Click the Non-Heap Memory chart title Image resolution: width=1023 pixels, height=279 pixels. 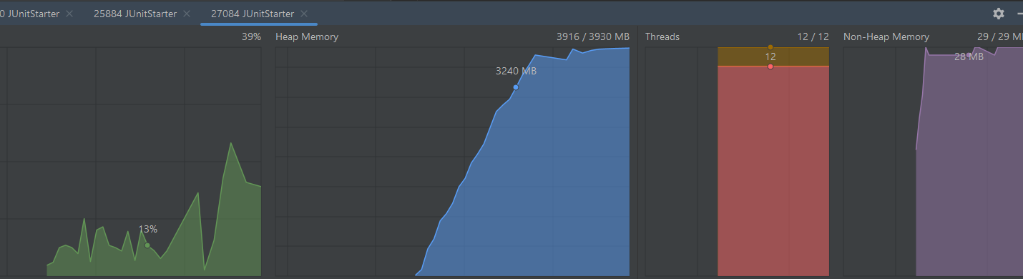click(886, 36)
